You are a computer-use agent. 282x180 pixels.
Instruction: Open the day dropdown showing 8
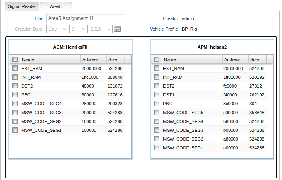pyautogui.click(x=79, y=29)
